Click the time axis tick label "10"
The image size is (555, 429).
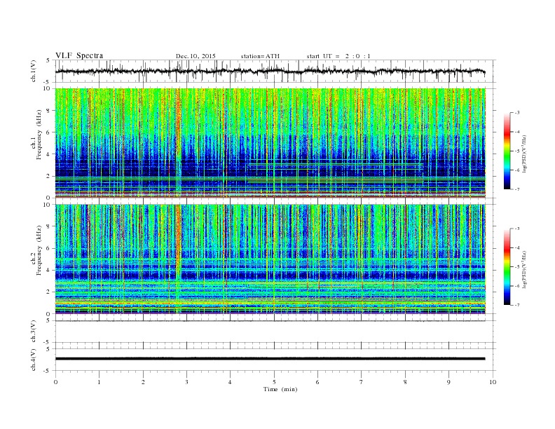click(x=493, y=382)
